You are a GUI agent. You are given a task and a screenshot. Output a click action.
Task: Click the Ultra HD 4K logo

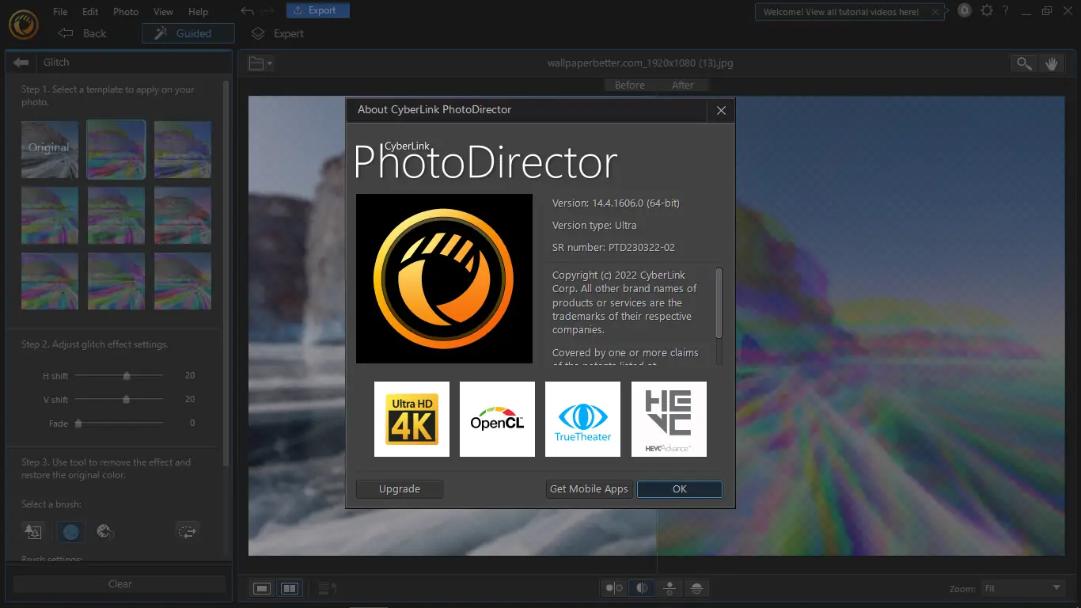[412, 419]
